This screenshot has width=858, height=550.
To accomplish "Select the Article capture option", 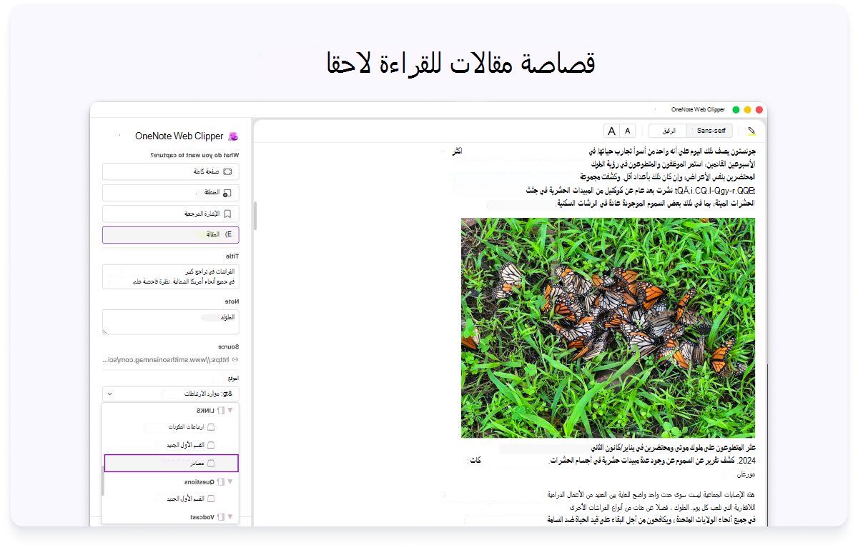I will (x=171, y=235).
